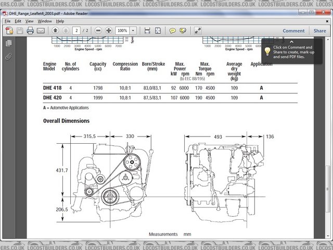Open the File menu

click(x=7, y=21)
